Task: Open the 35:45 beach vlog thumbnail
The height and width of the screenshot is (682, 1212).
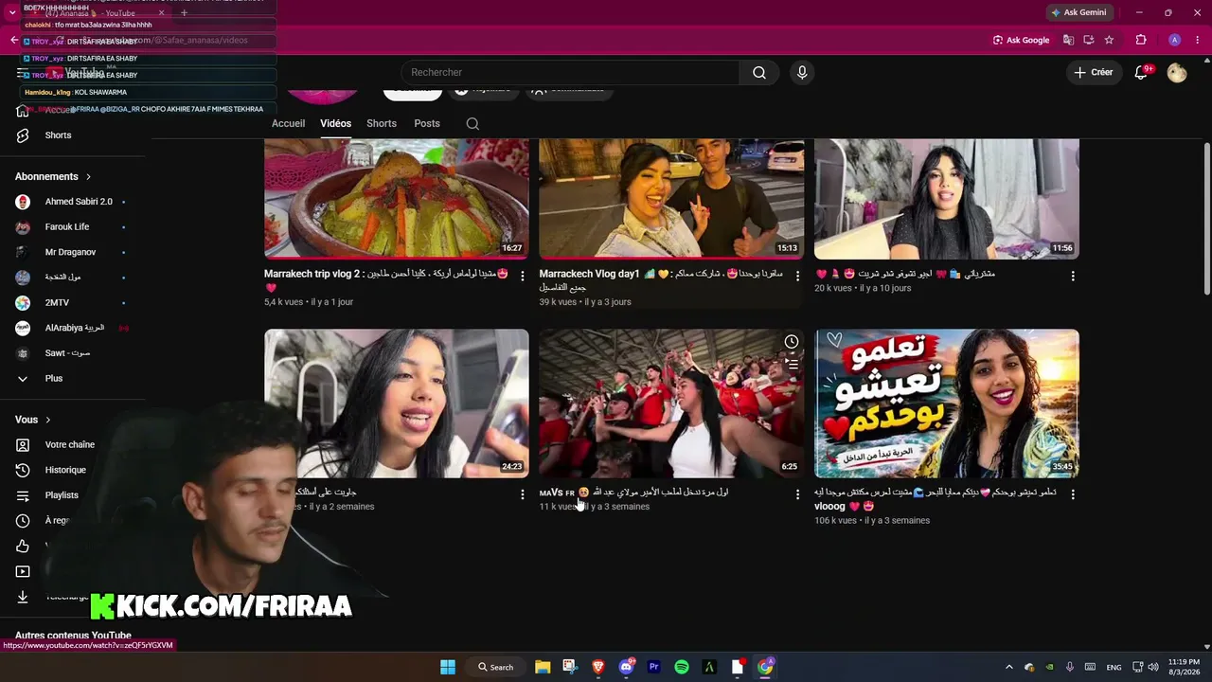Action: tap(947, 404)
